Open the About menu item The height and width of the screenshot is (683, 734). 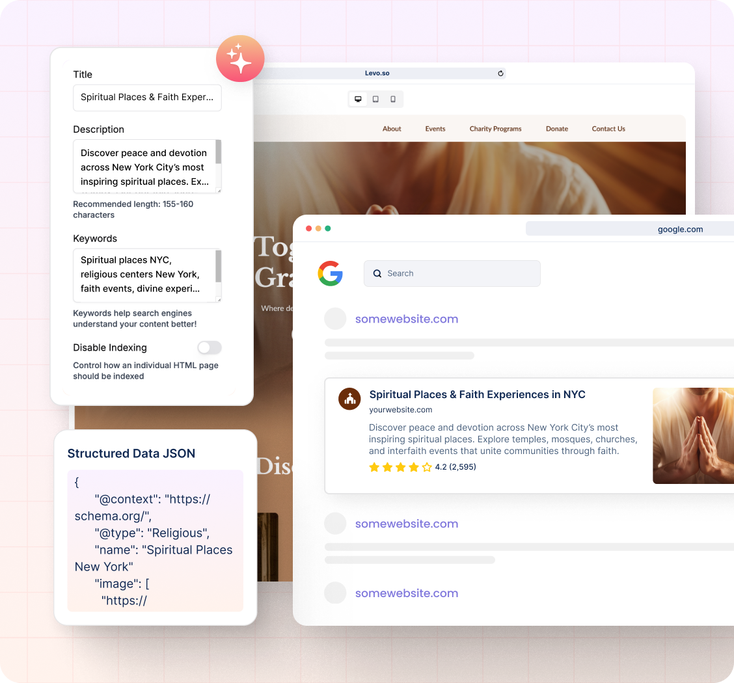click(392, 129)
